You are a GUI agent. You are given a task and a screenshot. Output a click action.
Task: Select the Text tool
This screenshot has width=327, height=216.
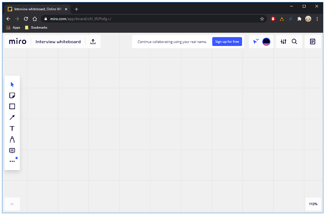pos(12,129)
